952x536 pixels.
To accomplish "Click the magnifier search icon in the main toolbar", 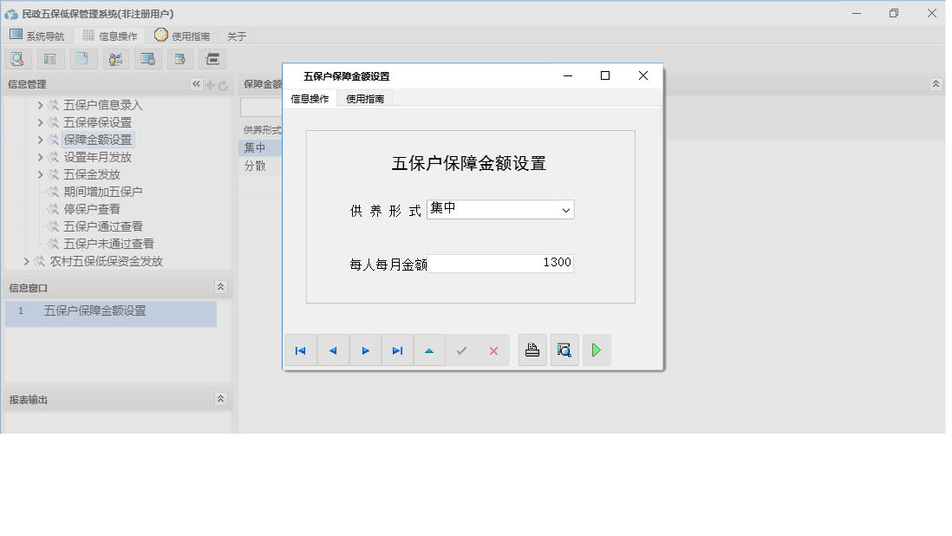I will [x=18, y=58].
